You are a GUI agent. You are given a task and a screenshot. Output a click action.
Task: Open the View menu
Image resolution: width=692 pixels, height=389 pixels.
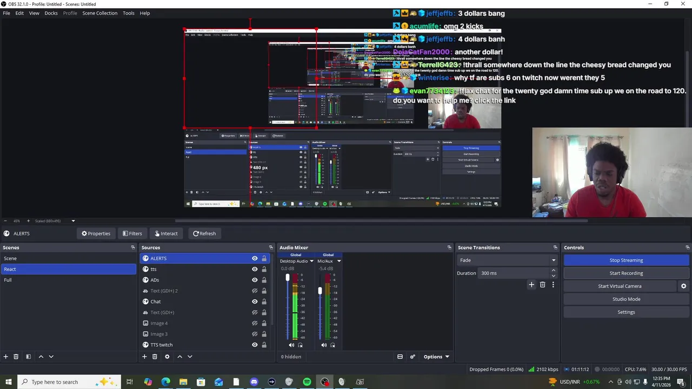coord(34,13)
